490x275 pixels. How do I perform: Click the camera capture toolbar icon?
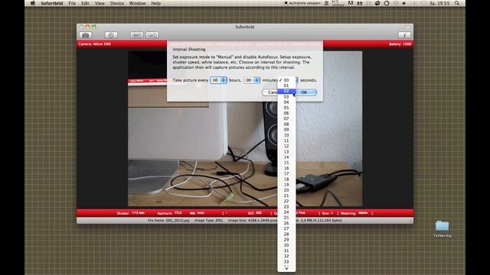85,35
